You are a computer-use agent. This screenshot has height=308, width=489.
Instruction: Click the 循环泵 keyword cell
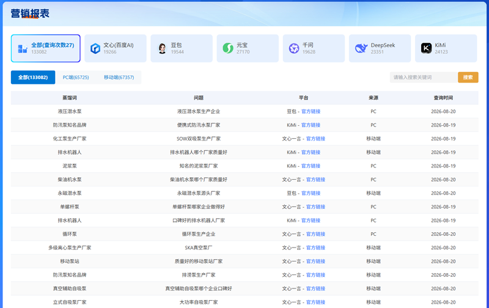point(70,234)
